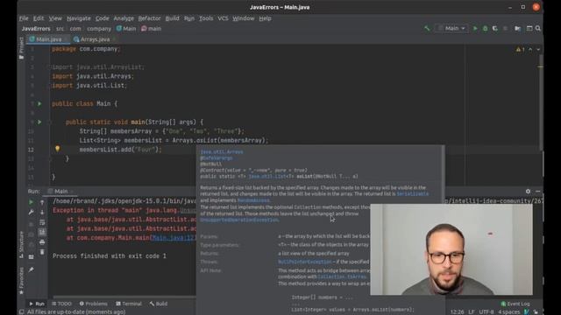Click the tool window quick-access icon in status bar

(x=21, y=311)
